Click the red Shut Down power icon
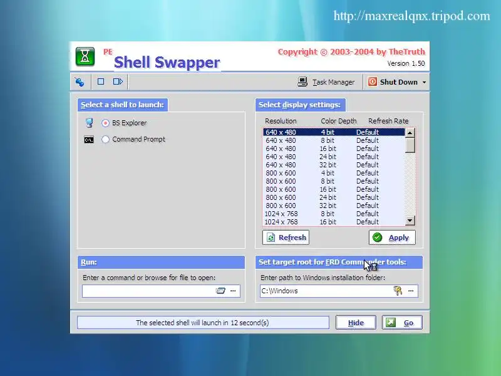The width and height of the screenshot is (501, 376). (372, 82)
